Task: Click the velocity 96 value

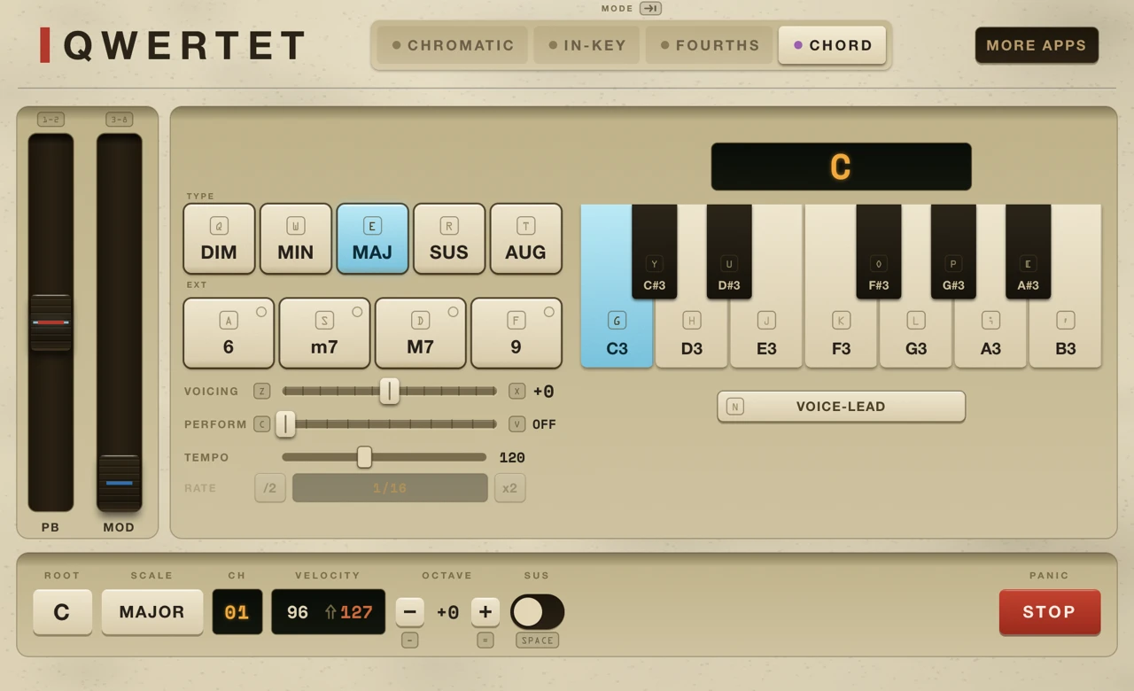Action: coord(298,612)
